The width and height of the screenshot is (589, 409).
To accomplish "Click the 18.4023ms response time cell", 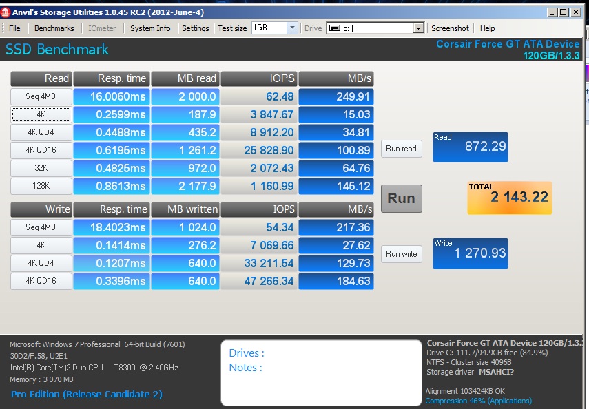I will click(x=112, y=227).
